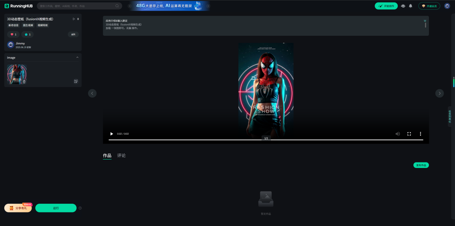The height and width of the screenshot is (226, 455).
Task: Show next work with right arrow
Action: (439, 93)
